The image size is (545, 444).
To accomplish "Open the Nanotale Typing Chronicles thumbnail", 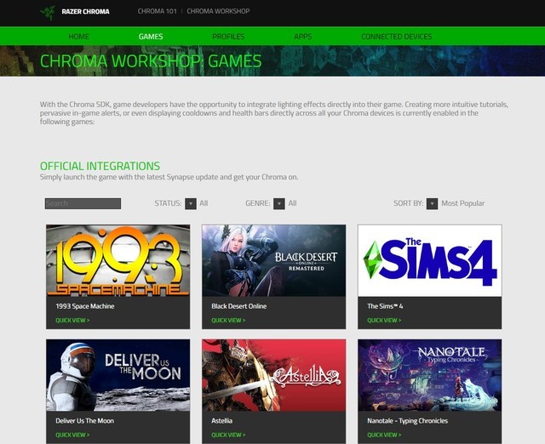I will pyautogui.click(x=430, y=375).
